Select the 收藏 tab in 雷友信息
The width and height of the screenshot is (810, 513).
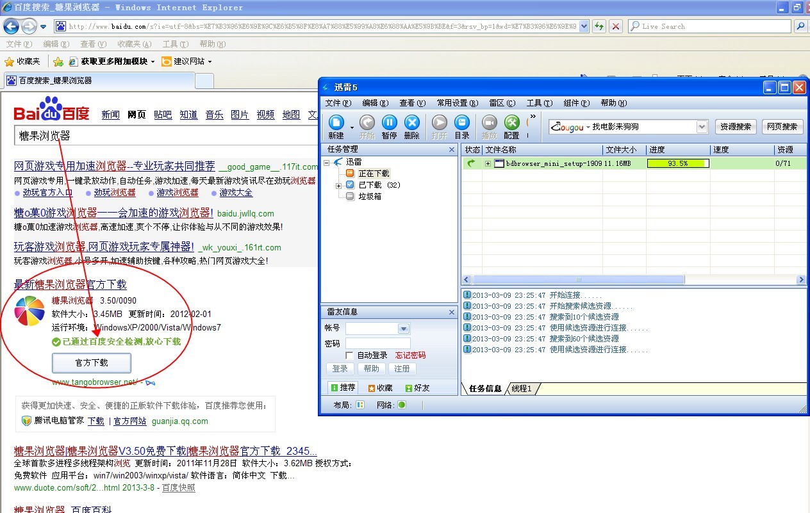[x=380, y=387]
